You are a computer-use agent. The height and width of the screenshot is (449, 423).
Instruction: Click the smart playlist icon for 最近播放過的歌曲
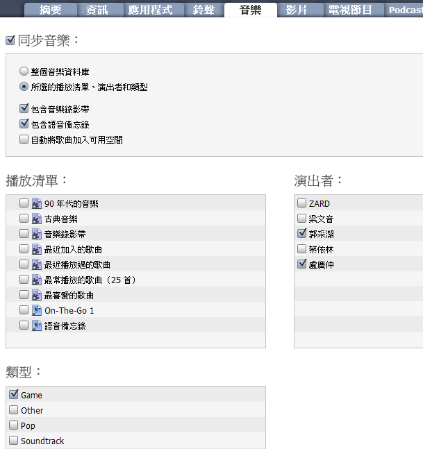(x=37, y=265)
